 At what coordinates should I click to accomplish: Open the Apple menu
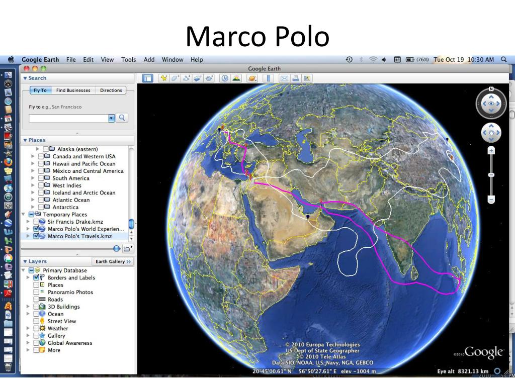coord(11,59)
